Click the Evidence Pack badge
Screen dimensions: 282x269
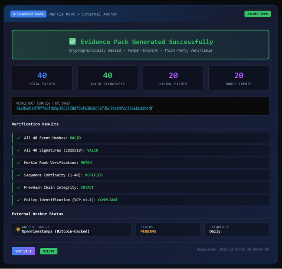pyautogui.click(x=28, y=14)
